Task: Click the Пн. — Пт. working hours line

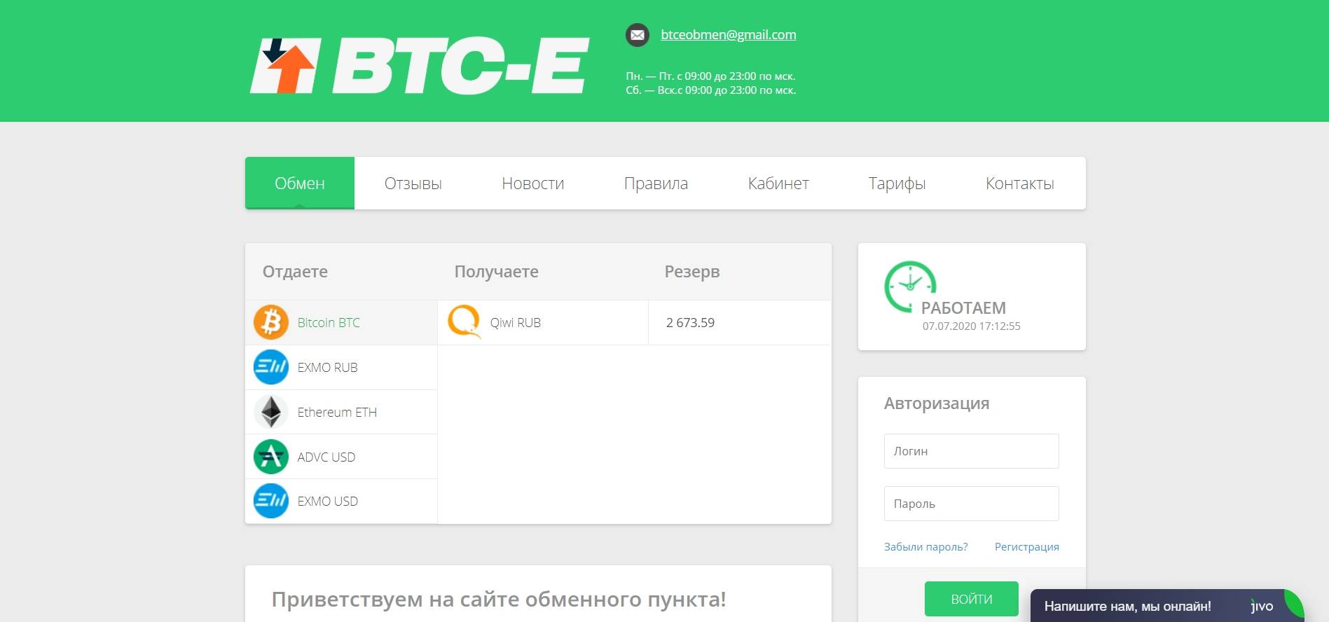Action: click(710, 76)
